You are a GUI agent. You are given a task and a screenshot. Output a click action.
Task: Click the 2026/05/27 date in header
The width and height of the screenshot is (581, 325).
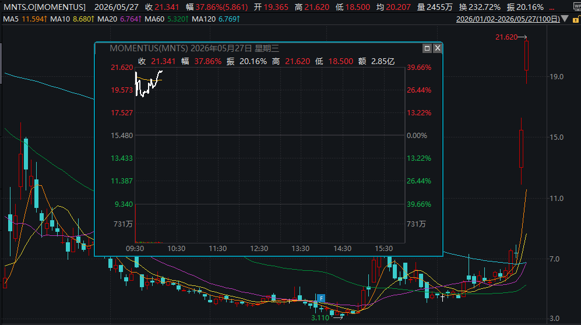click(x=117, y=7)
